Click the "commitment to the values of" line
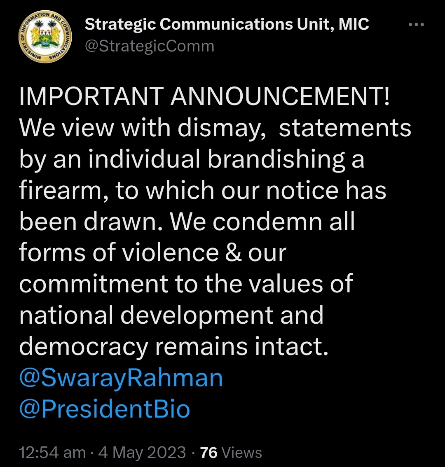Image resolution: width=445 pixels, height=467 pixels. 186,284
